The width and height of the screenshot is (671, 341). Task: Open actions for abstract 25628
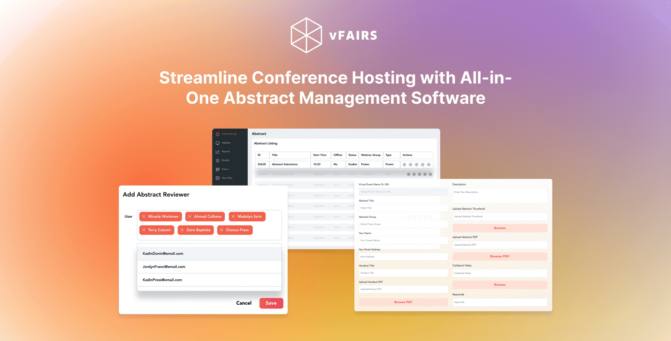417,164
